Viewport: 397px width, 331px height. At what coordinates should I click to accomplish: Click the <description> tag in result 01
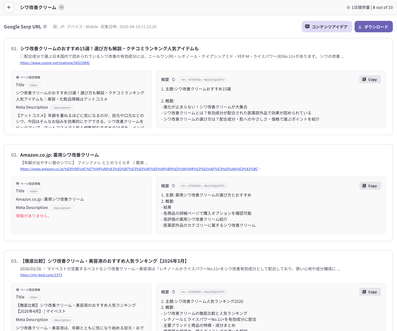coord(62,107)
